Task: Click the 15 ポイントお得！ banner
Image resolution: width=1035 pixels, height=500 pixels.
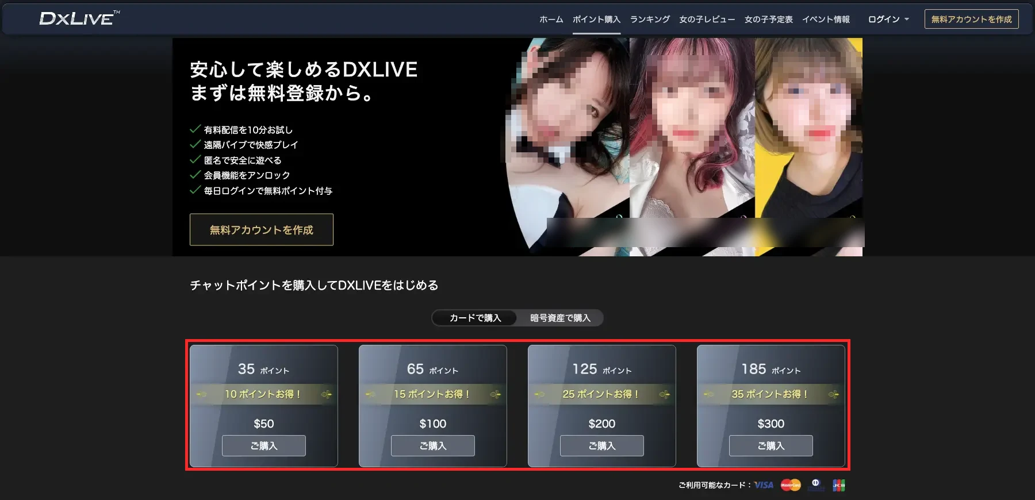Action: (x=433, y=394)
